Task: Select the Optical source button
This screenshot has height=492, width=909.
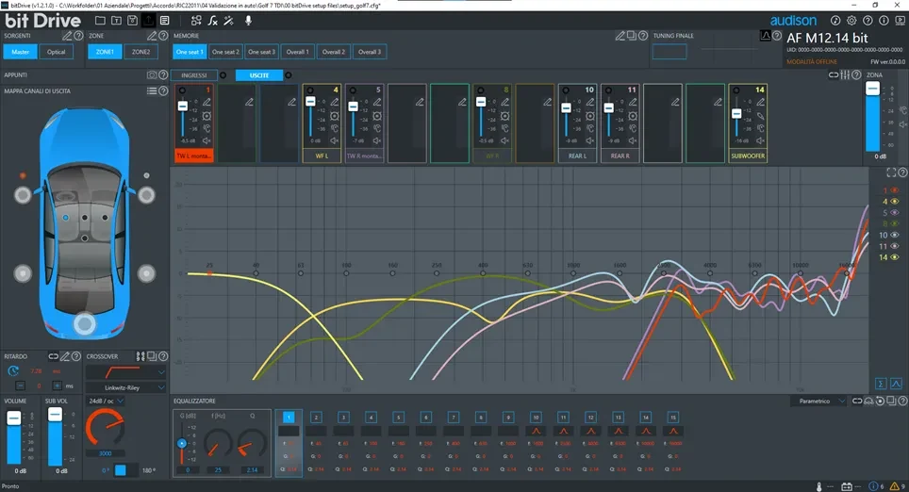Action: point(57,52)
